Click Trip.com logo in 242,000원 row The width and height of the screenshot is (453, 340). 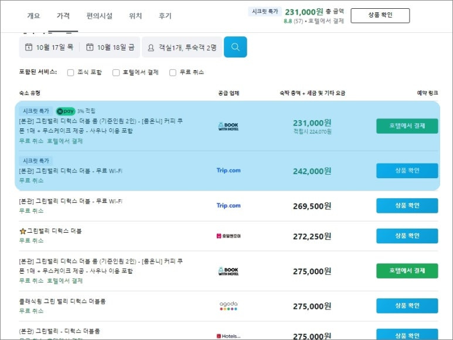[x=229, y=171]
